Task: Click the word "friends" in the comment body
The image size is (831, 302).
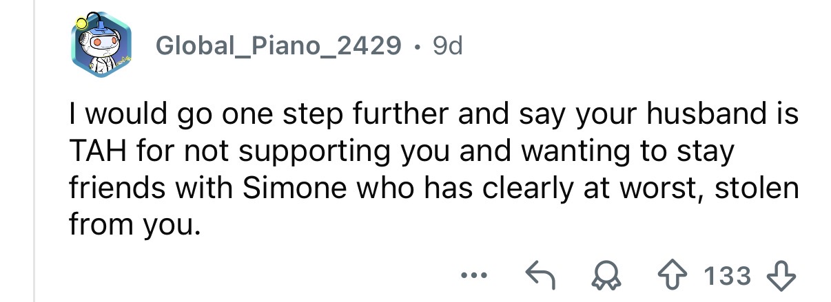Action: [114, 188]
